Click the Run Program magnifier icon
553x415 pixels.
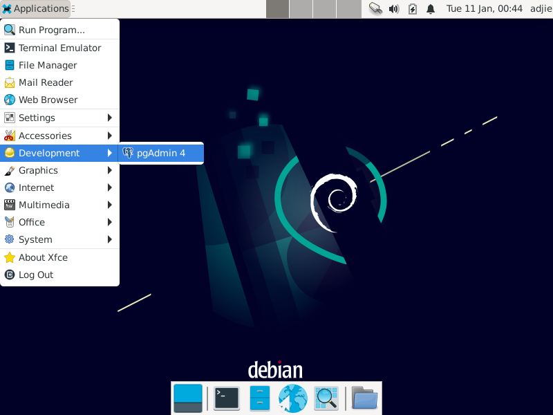[10, 30]
